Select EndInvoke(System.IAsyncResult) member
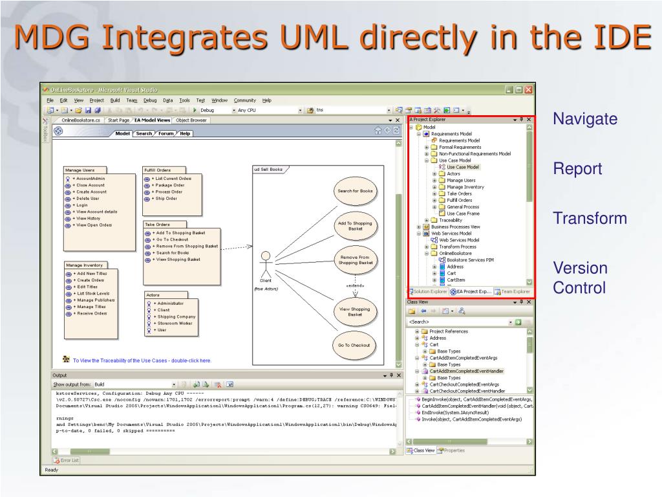662x497 pixels. [455, 413]
